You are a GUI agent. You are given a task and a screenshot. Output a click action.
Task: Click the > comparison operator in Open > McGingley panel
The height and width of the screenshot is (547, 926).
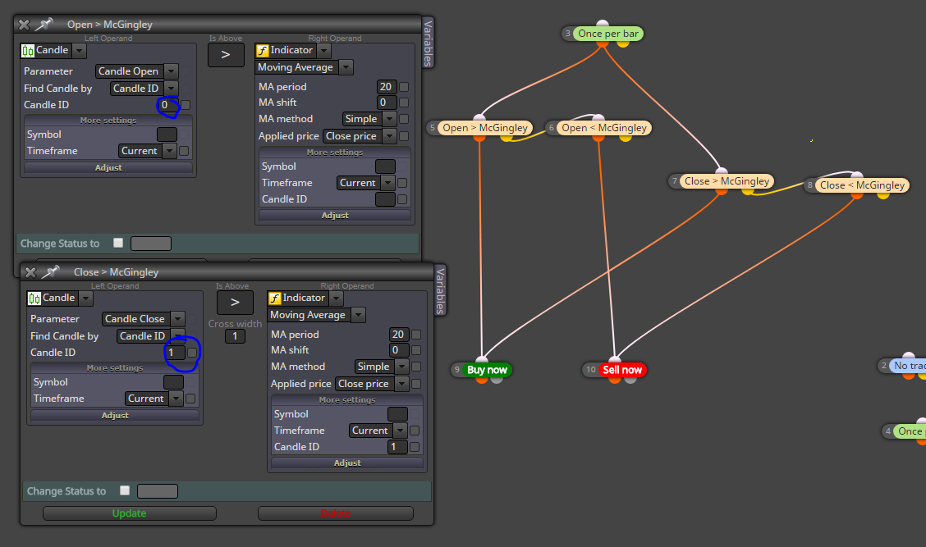coord(226,55)
